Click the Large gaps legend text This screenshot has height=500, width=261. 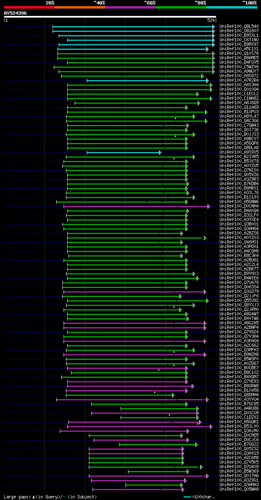pyautogui.click(x=50, y=497)
